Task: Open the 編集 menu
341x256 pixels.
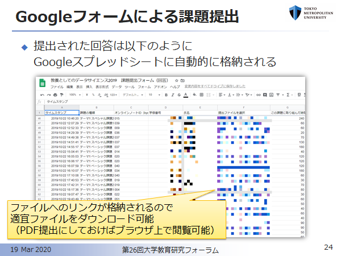Action: click(x=70, y=87)
